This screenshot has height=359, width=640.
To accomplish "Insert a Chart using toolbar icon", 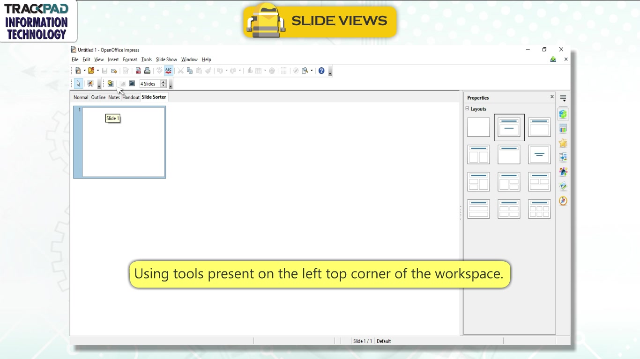I will pos(250,71).
